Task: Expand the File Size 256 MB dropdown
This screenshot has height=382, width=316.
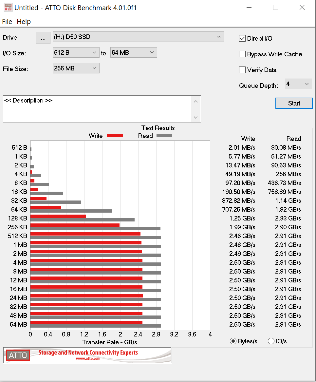Action: [76, 68]
